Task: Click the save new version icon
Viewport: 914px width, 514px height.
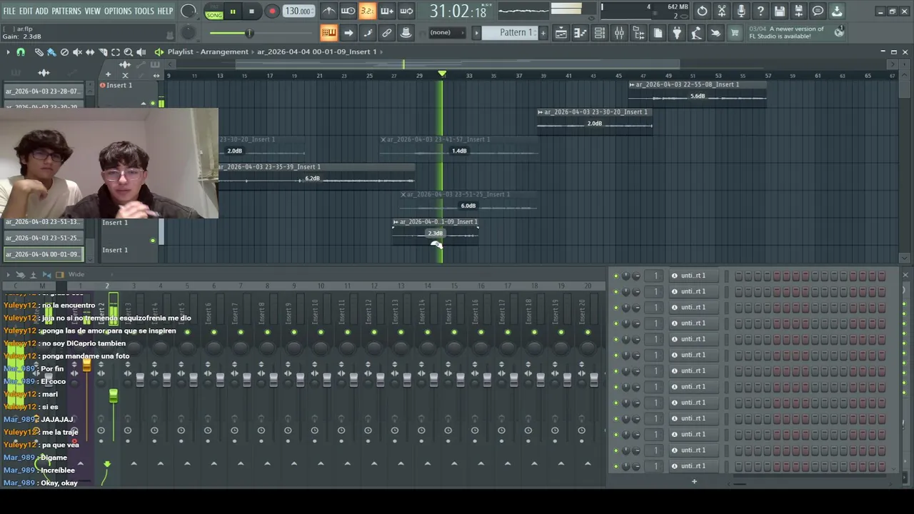Action: click(x=799, y=11)
